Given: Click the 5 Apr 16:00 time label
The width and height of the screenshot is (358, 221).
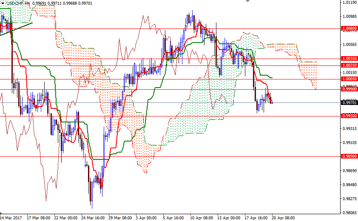Looking at the screenshot, I should tap(173, 218).
